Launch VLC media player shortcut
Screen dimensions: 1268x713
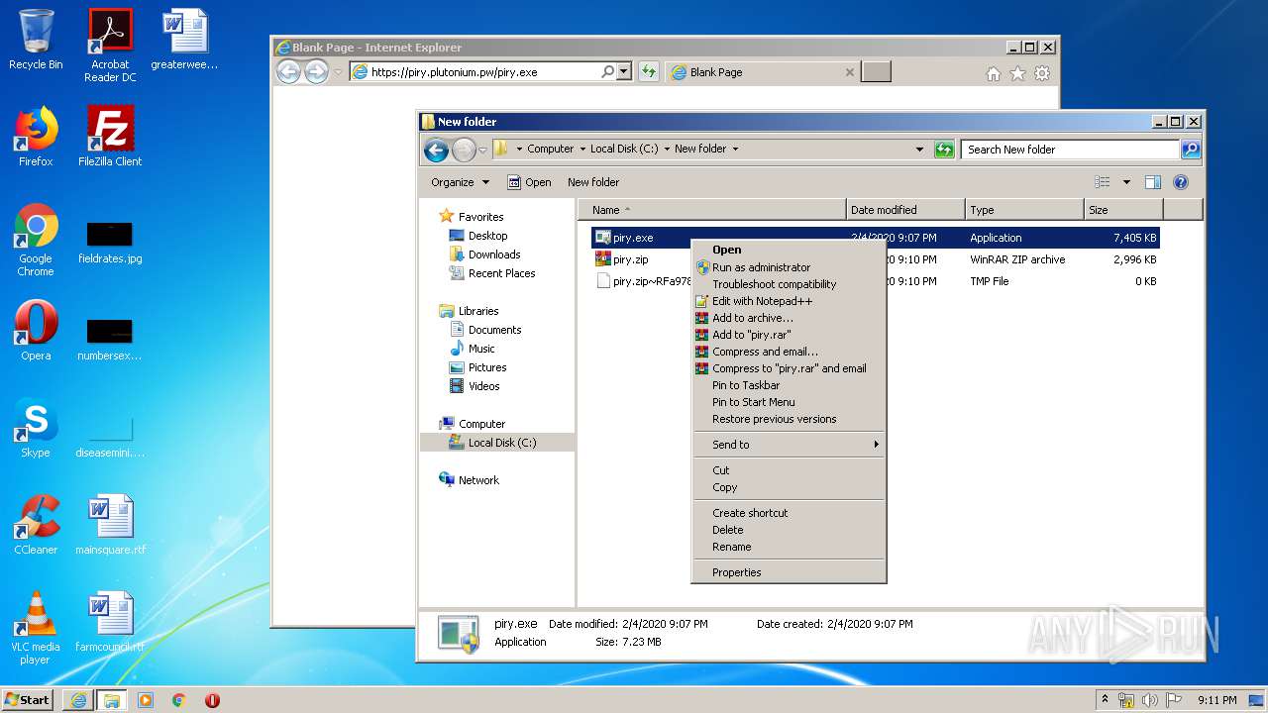(x=36, y=628)
